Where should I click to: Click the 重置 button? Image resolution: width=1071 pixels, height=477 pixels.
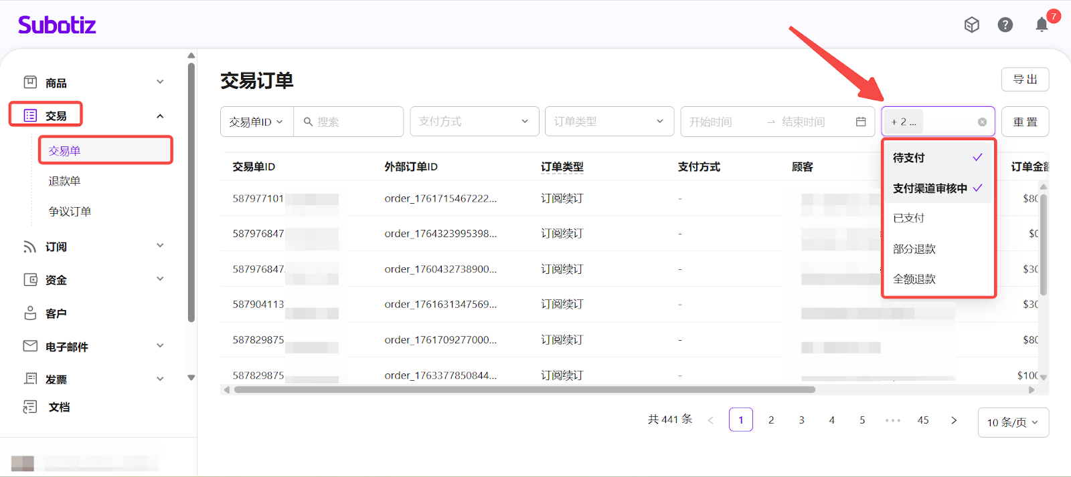pyautogui.click(x=1025, y=122)
